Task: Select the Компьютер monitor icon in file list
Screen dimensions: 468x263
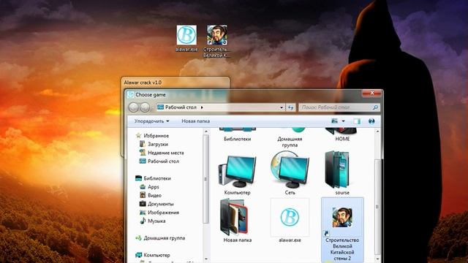Action: [x=237, y=172]
